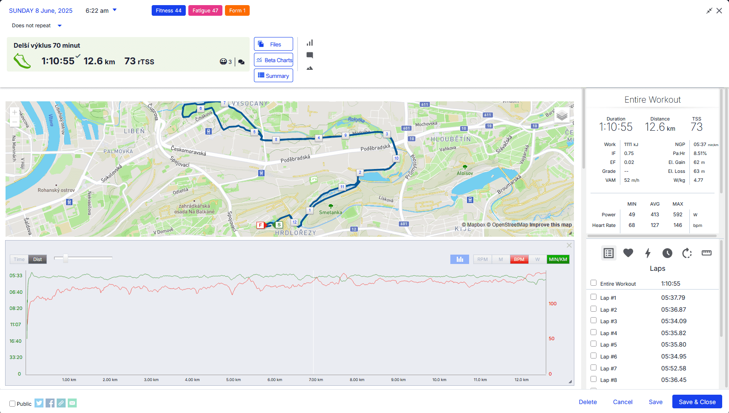Click the elevation mountain icon
The image size is (729, 413).
coord(310,68)
